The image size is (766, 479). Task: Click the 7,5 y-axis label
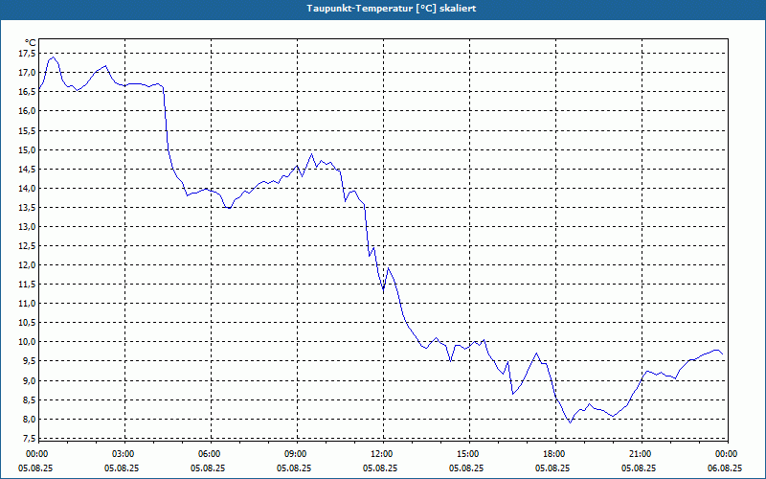pyautogui.click(x=29, y=439)
